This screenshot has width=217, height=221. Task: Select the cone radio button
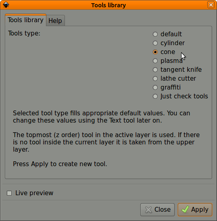click(155, 52)
